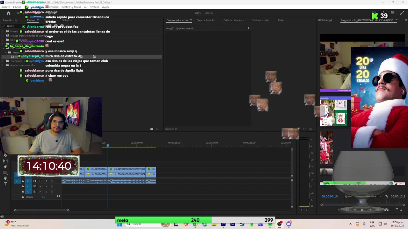Open Controles de efectos panel menu
Screen dimensions: 408x229
(191, 20)
